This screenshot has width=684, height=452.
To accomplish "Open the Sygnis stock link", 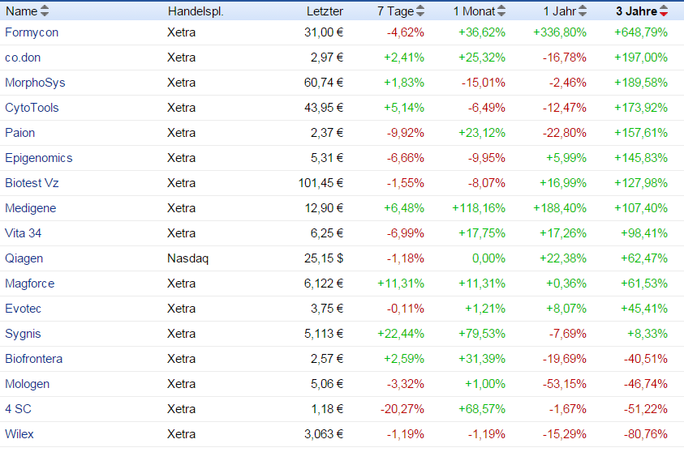I will point(23,334).
